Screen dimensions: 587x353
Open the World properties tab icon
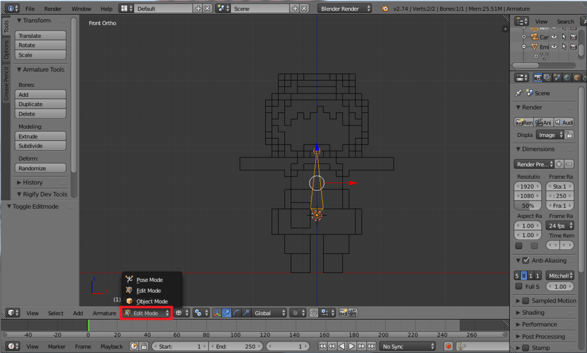click(x=567, y=77)
